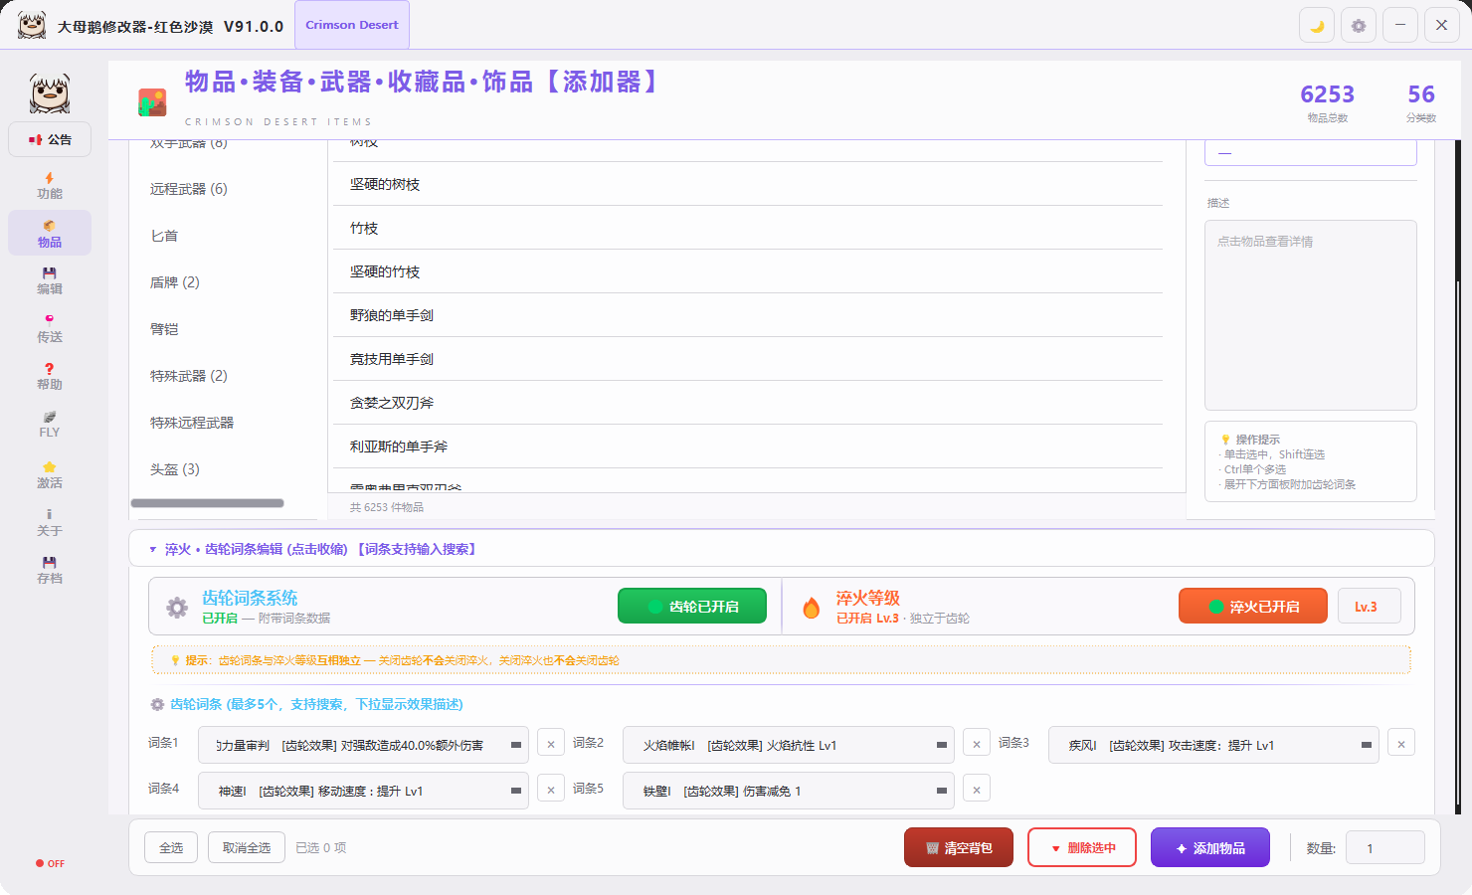Select the 野狼的单手剑 item row
This screenshot has width=1472, height=895.
[x=748, y=315]
